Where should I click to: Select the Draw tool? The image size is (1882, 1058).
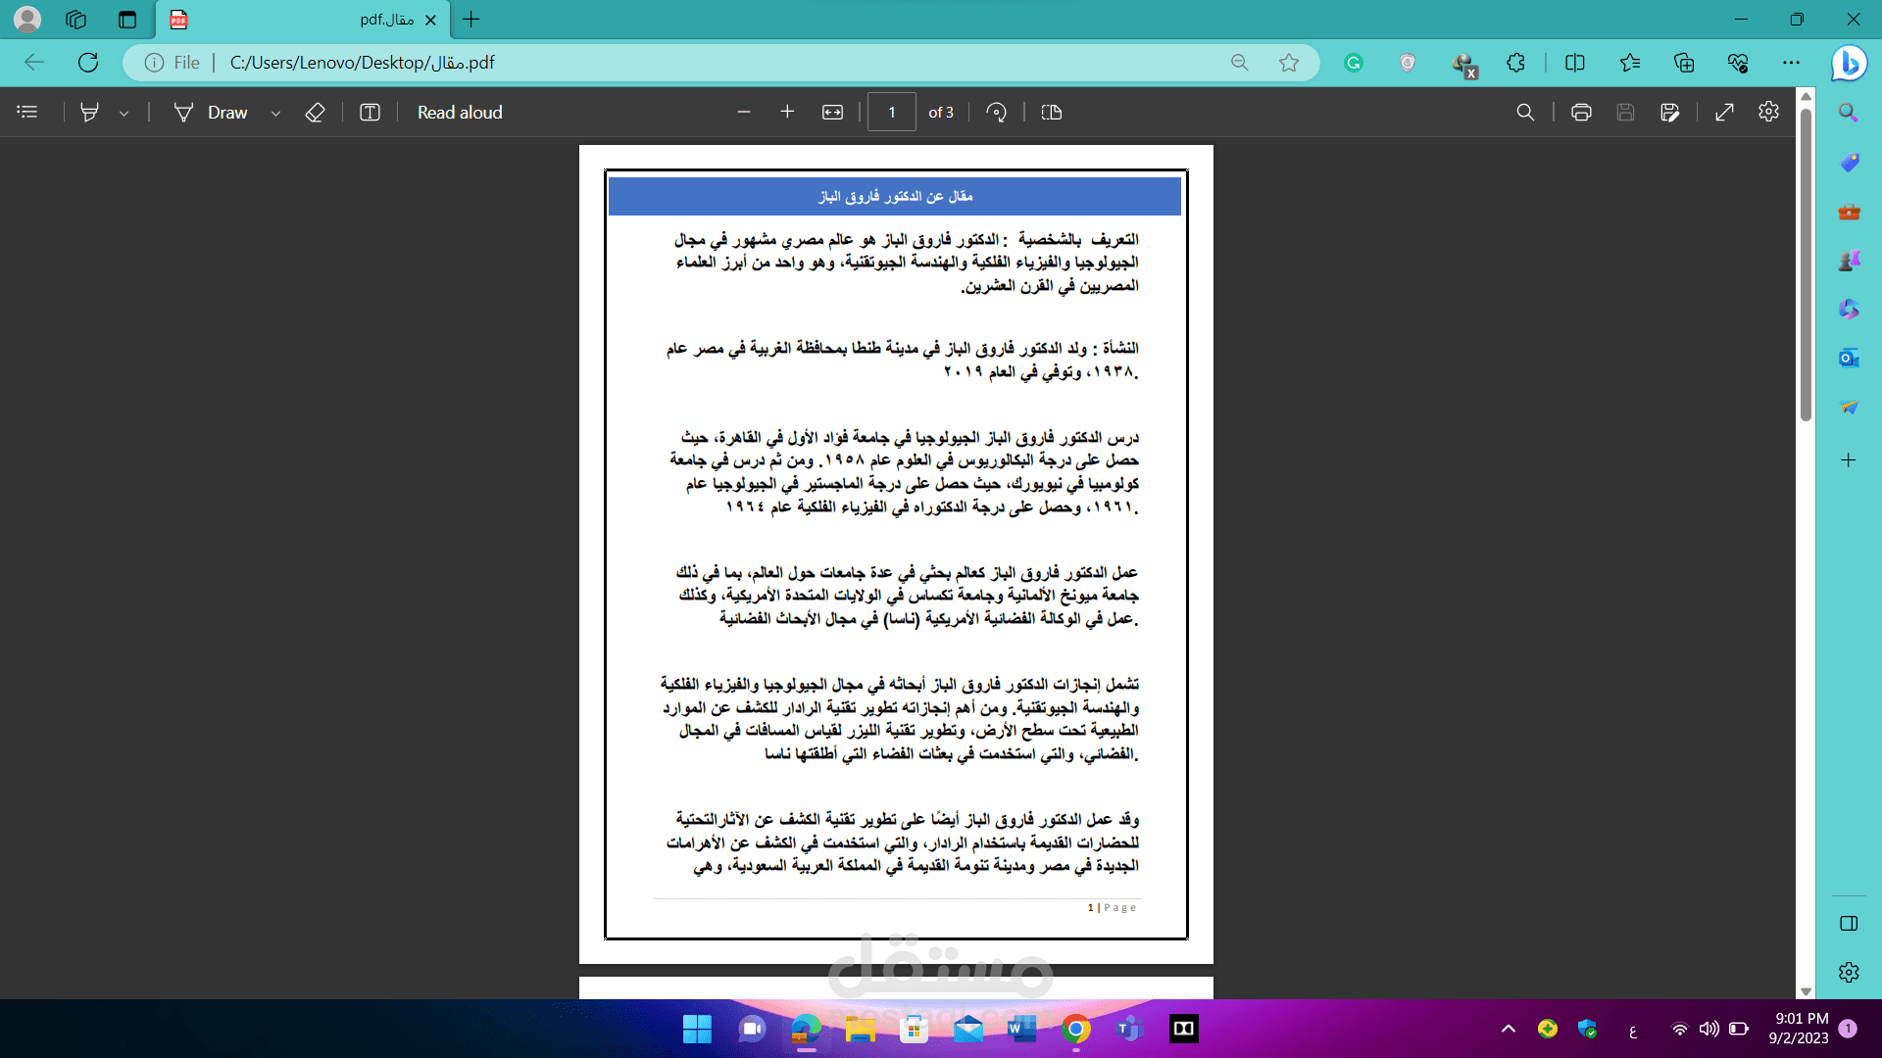(x=210, y=113)
